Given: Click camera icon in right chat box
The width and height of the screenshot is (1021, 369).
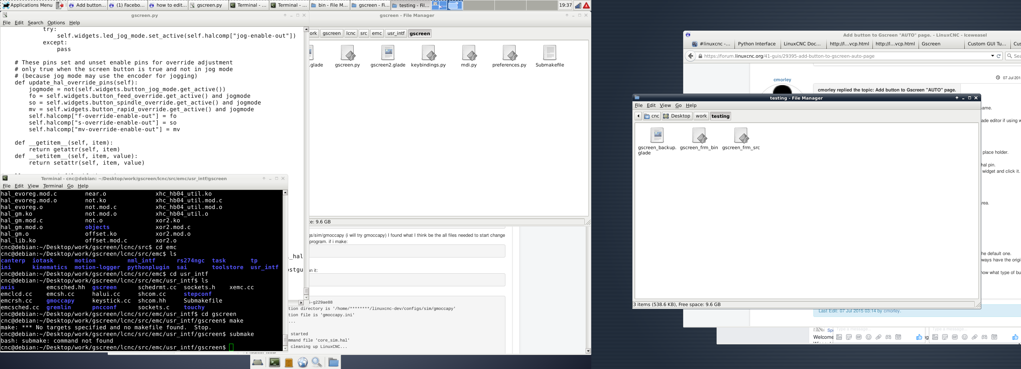Looking at the screenshot, I should 994,337.
